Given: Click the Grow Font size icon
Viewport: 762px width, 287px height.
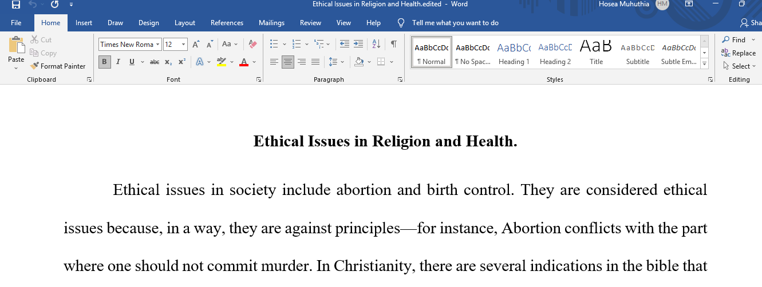Looking at the screenshot, I should tap(196, 44).
